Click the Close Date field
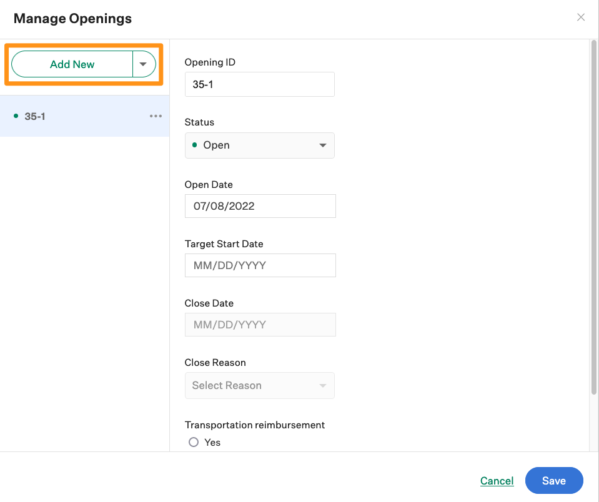Screen dimensions: 599x502 pyautogui.click(x=260, y=325)
